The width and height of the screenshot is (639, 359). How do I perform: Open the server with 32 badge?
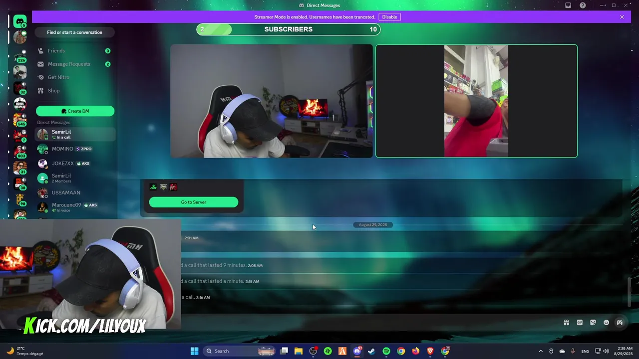(x=20, y=88)
